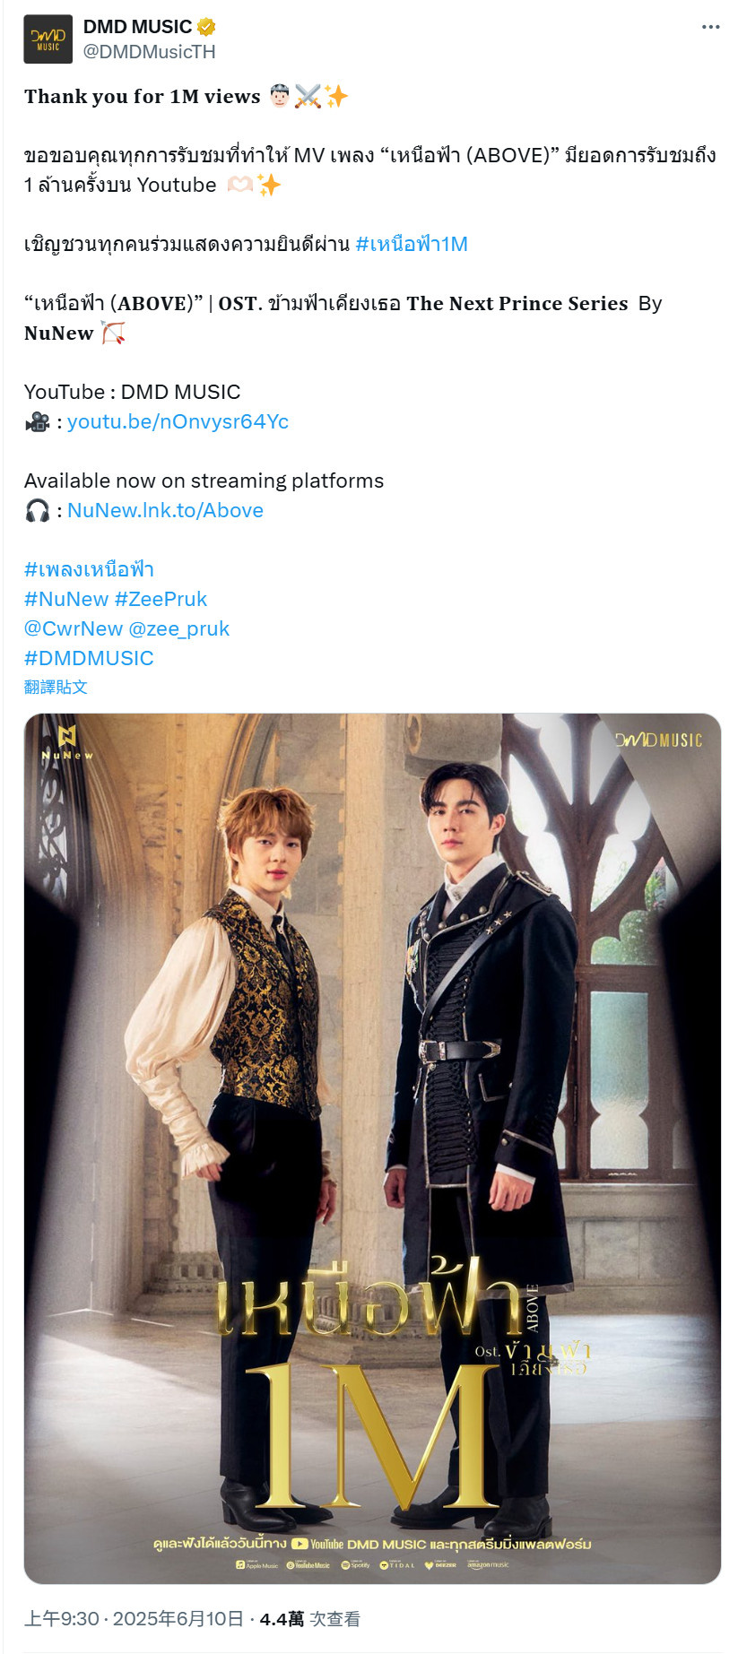Visit the @CwrNew mention profile
This screenshot has height=1654, width=738.
coord(73,628)
